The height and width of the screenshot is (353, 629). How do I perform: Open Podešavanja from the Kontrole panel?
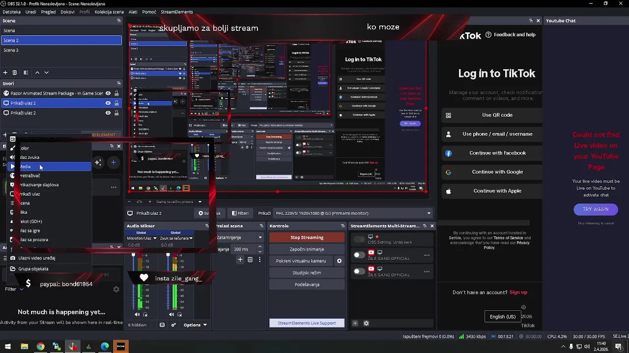307,284
